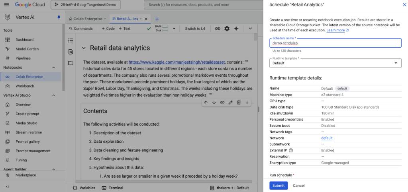
Task: Open Tuning page
Action: coord(21,160)
